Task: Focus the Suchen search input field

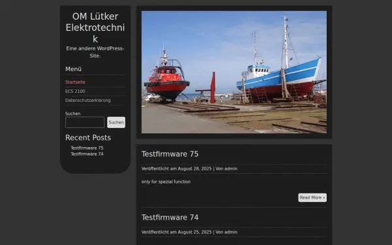Action: 85,122
